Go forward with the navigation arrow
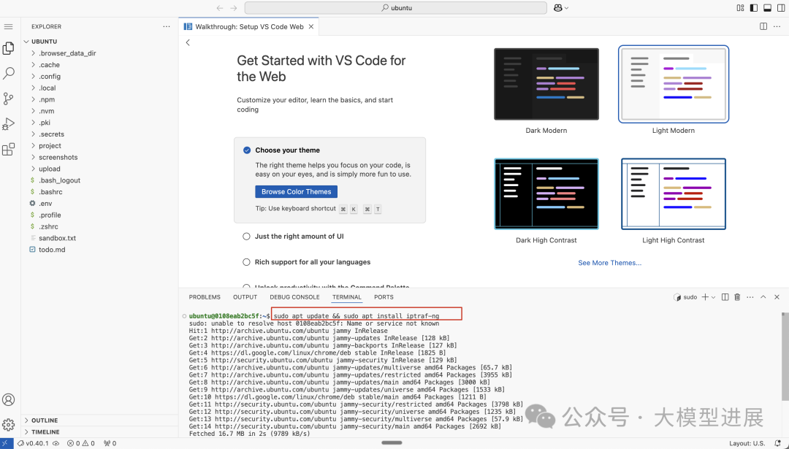789x449 pixels. 234,8
